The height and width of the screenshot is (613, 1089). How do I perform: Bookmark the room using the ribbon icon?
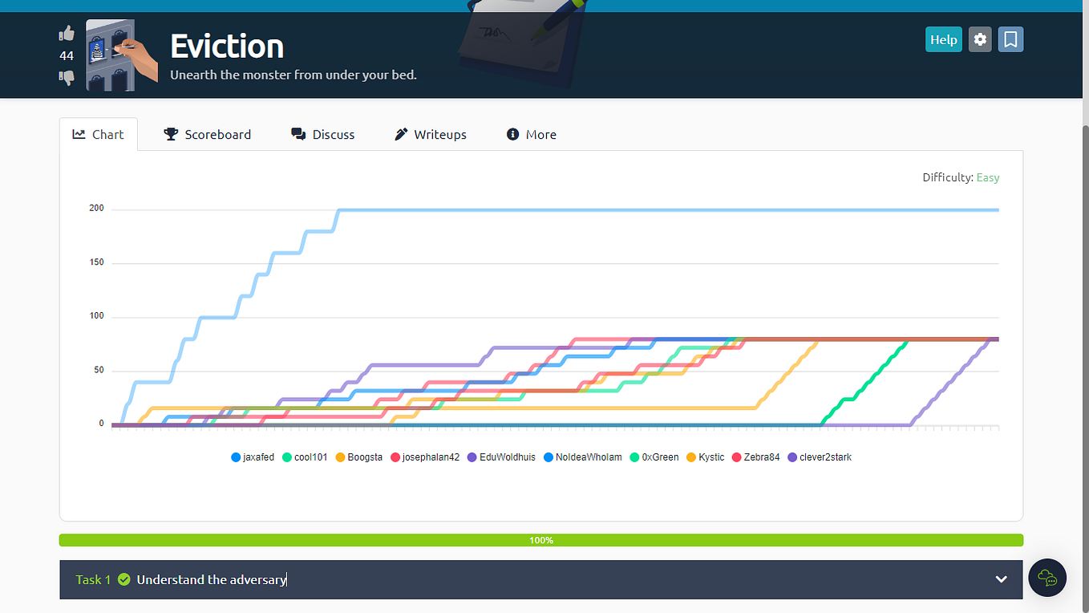[1010, 39]
